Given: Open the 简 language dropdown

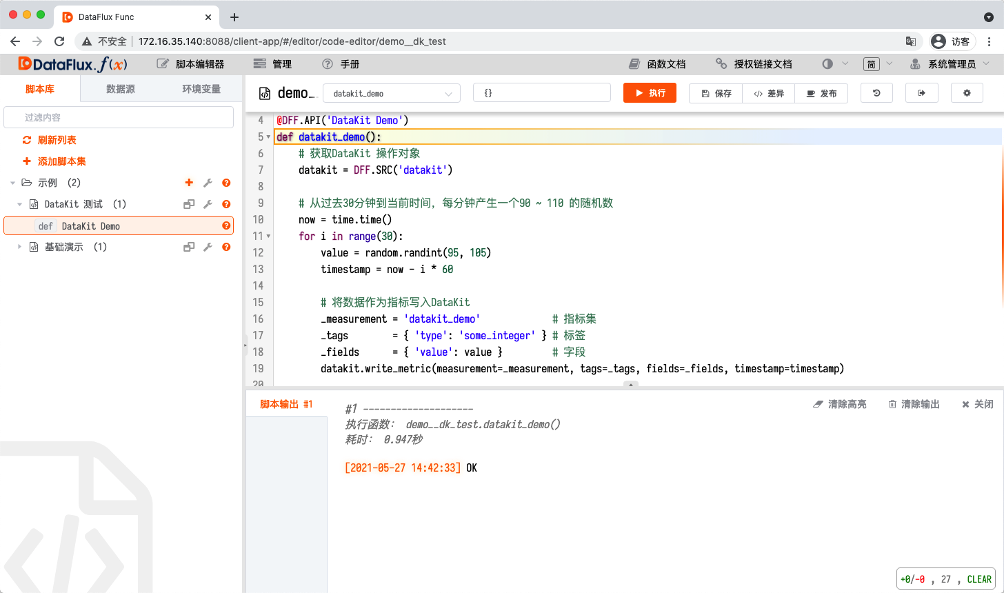Looking at the screenshot, I should [x=878, y=64].
